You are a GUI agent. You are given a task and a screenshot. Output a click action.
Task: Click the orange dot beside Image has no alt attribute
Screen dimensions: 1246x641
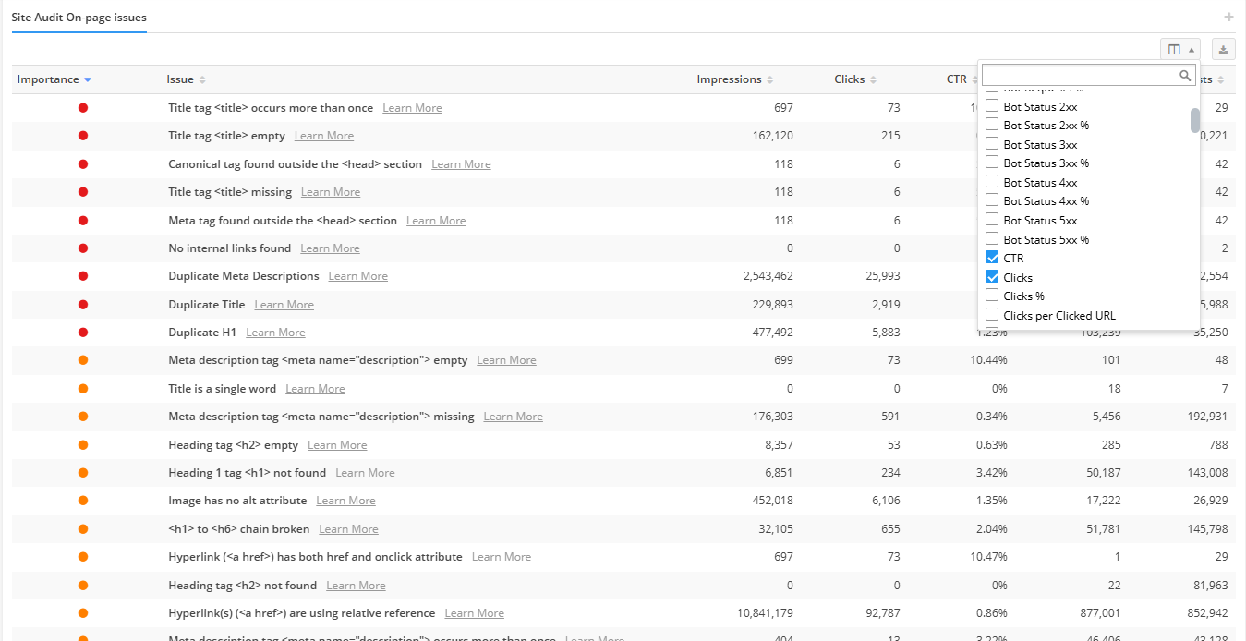(83, 501)
